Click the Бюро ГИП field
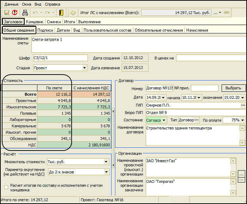This screenshot has width=247, height=204. [196, 113]
